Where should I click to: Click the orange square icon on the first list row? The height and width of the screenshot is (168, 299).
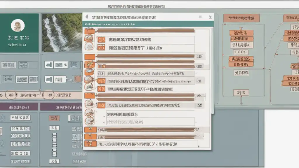point(101,40)
